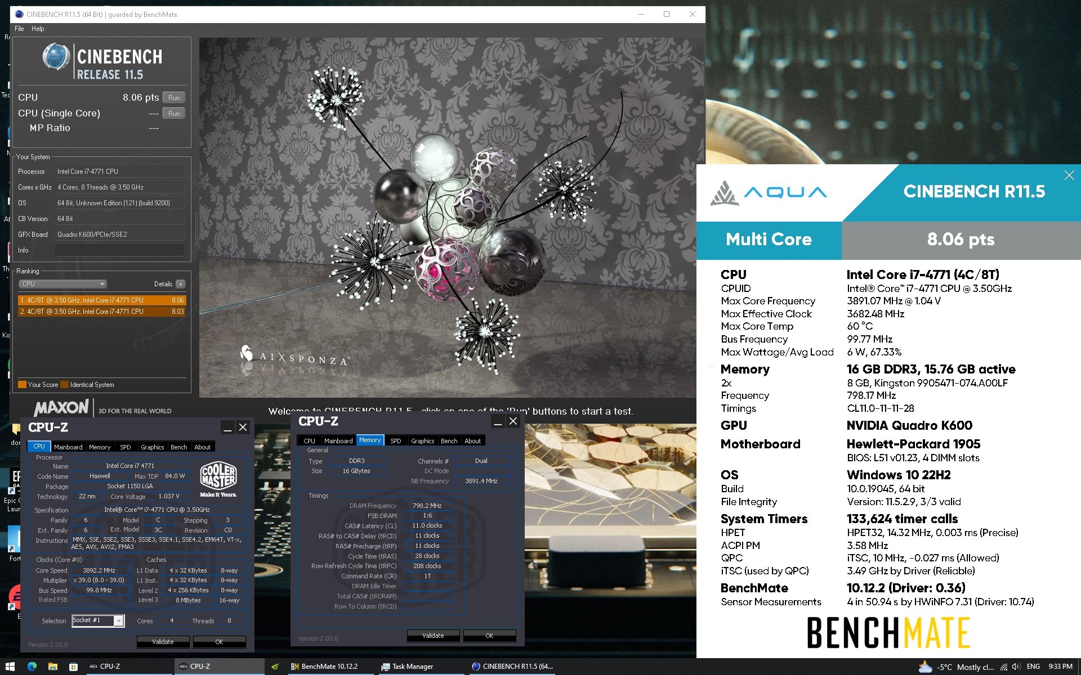The image size is (1081, 675).
Task: Switch to second active CPU-Z taskbar item
Action: (219, 667)
